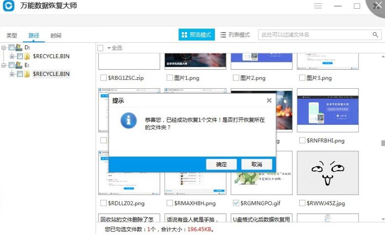The image size is (385, 234).
Task: Toggle the 全选 select-all checkbox
Action: coord(100,48)
